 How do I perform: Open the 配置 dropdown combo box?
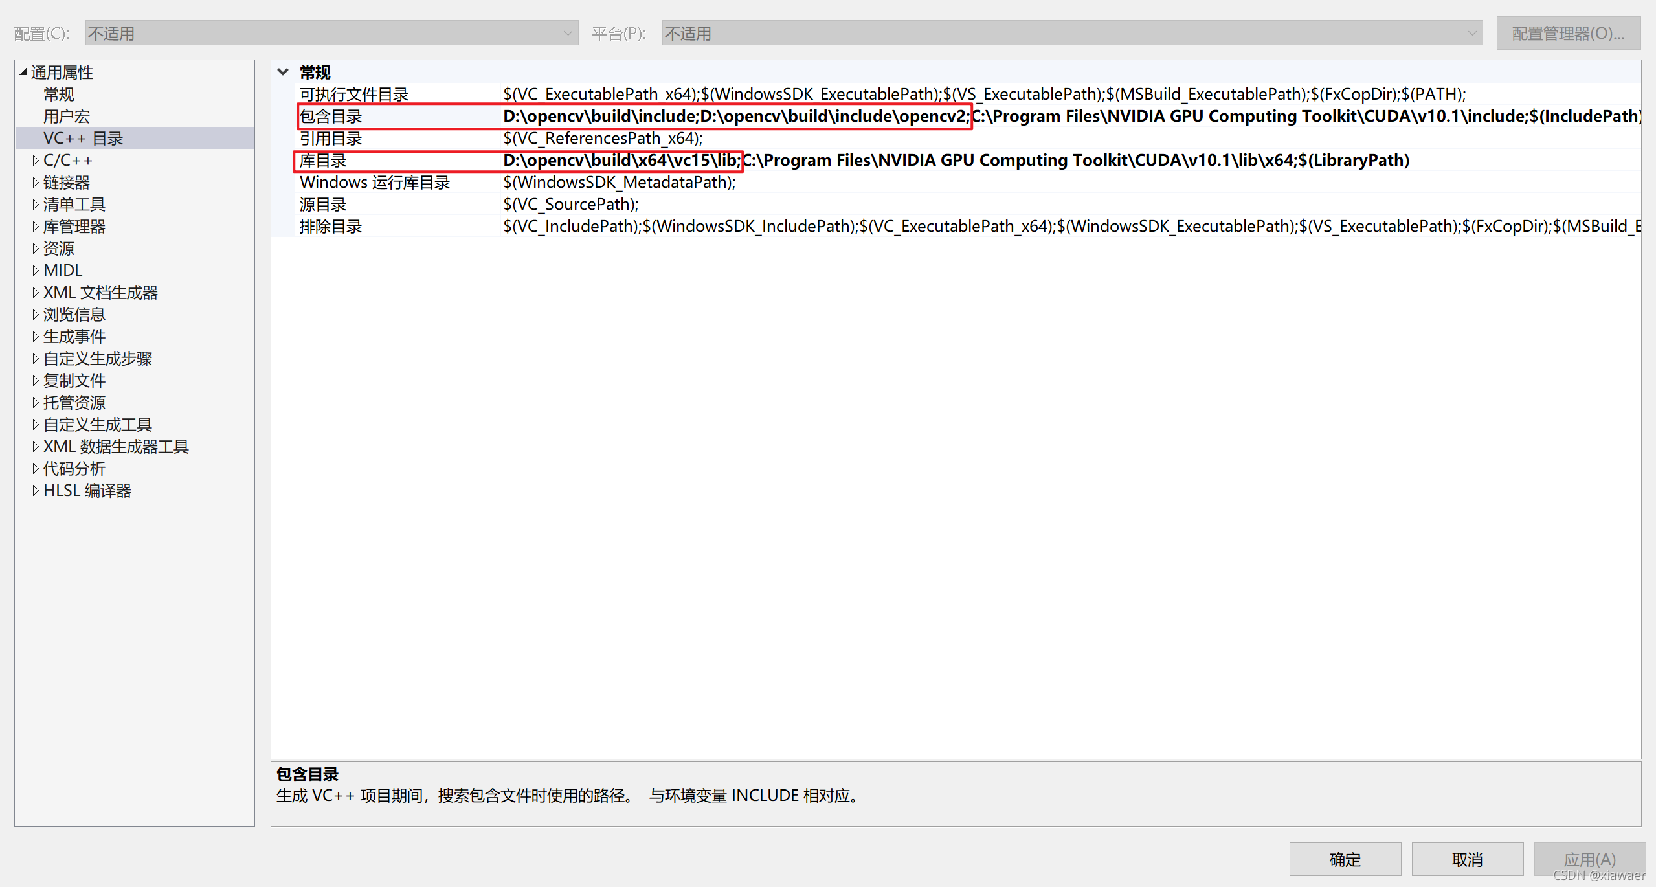(331, 33)
